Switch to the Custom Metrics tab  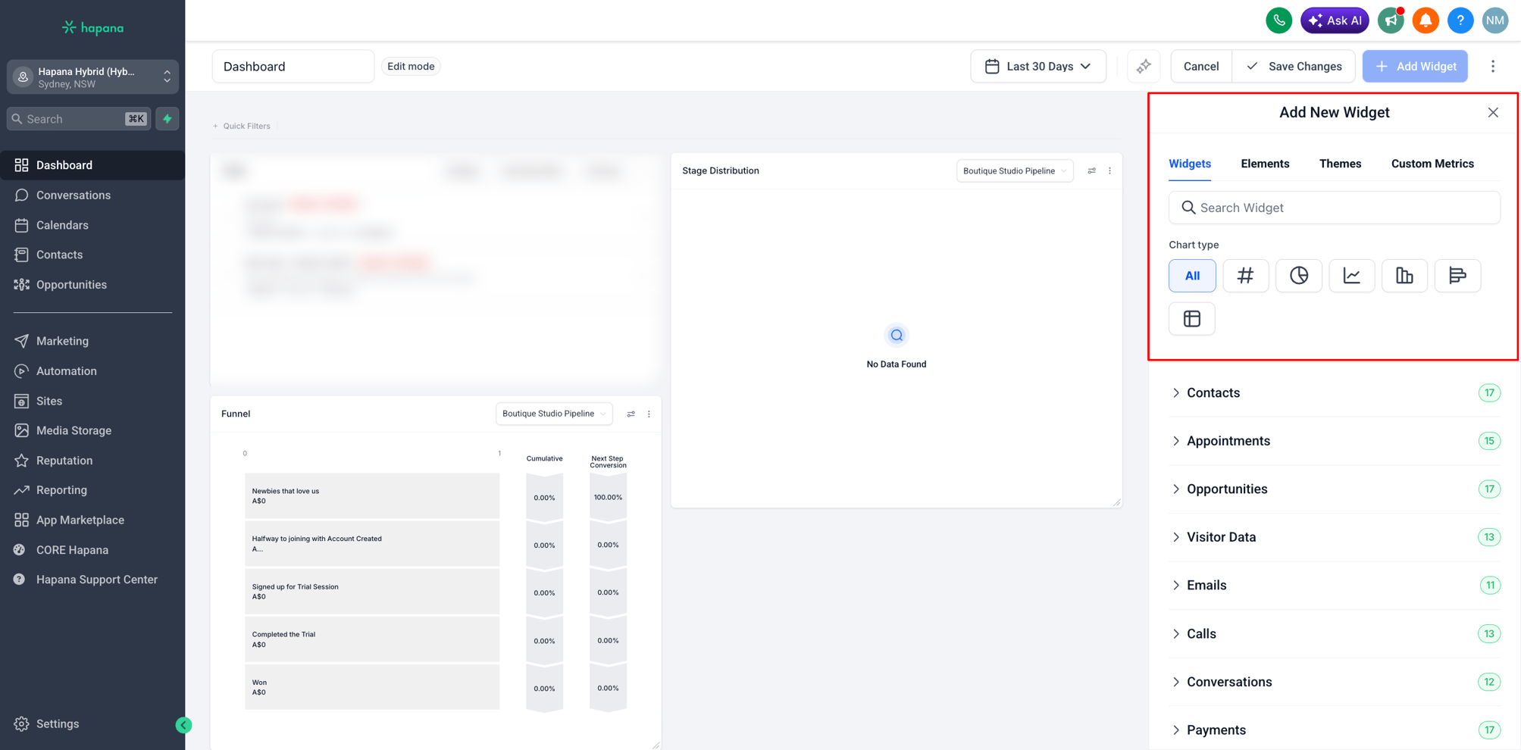(x=1432, y=164)
